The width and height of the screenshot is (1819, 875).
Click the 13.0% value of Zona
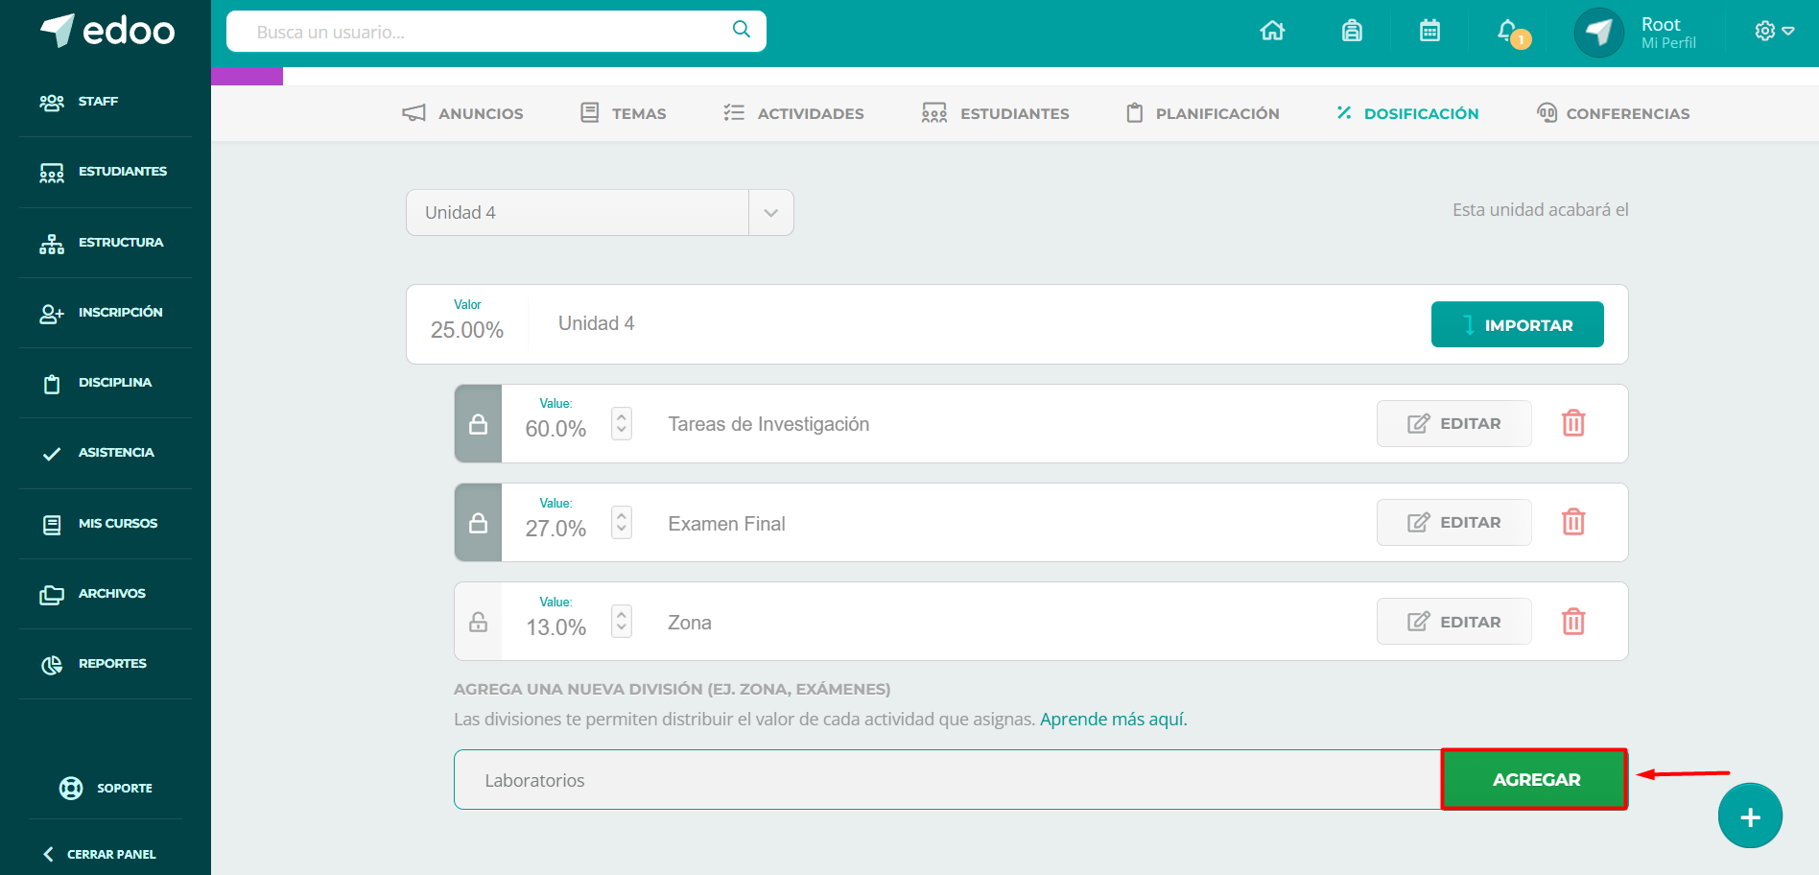[x=555, y=627]
